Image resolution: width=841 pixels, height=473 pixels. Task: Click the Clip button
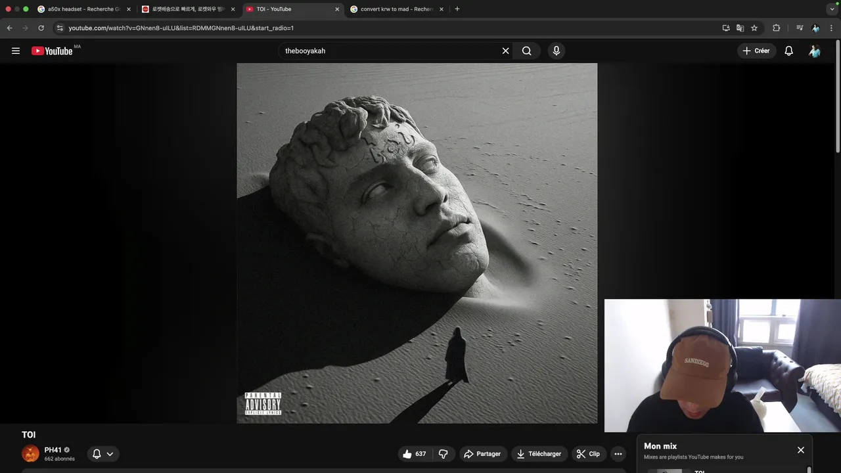point(588,454)
